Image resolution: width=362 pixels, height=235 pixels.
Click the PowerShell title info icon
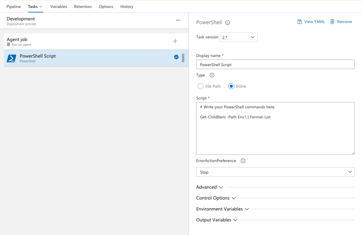coord(228,22)
